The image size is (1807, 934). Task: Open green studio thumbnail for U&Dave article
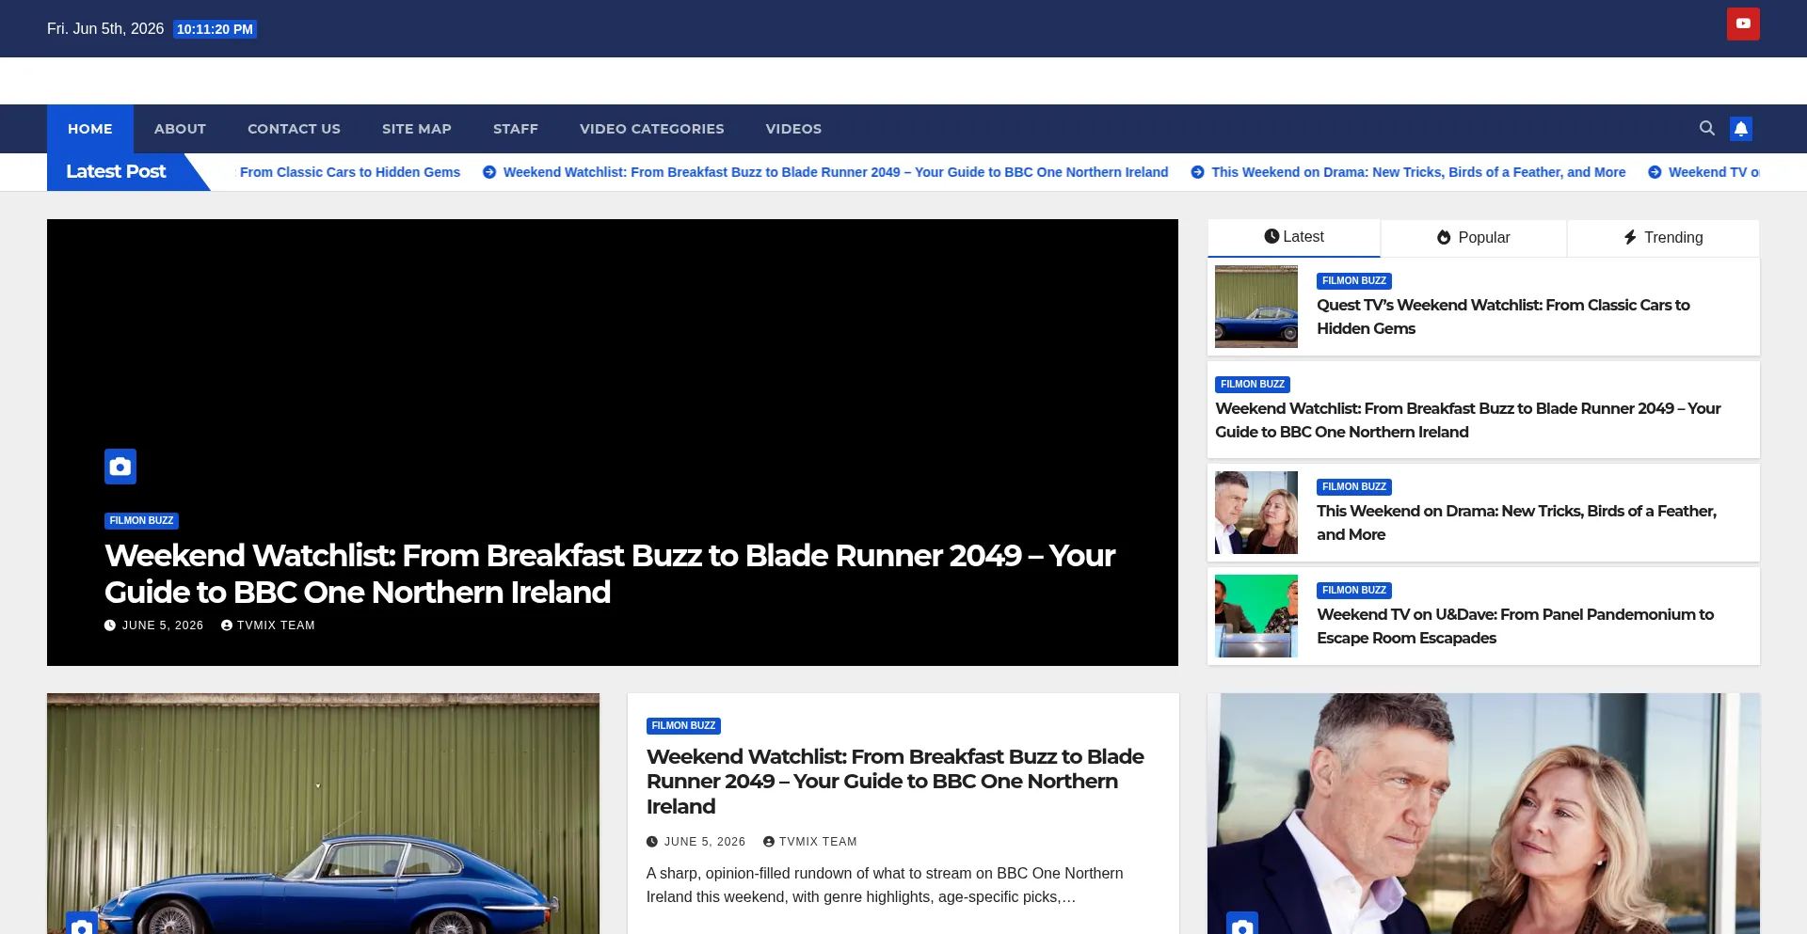1256,616
